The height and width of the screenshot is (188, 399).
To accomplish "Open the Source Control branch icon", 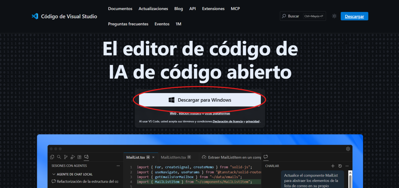I will click(66, 157).
